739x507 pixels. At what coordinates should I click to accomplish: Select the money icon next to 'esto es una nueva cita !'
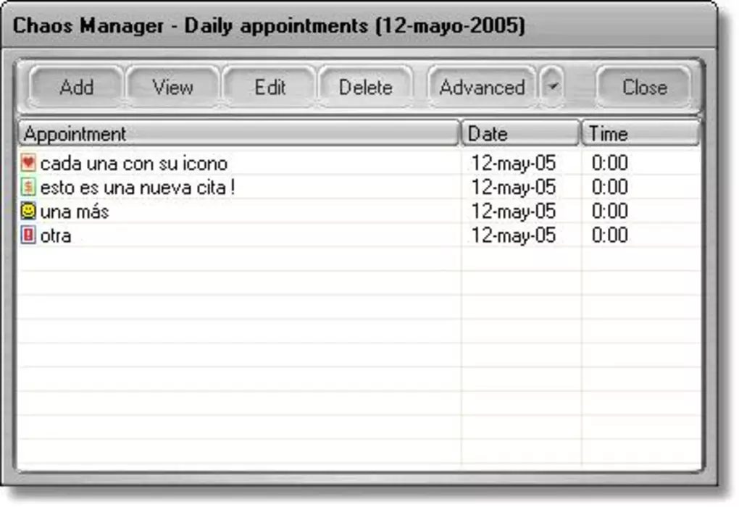[x=28, y=188]
